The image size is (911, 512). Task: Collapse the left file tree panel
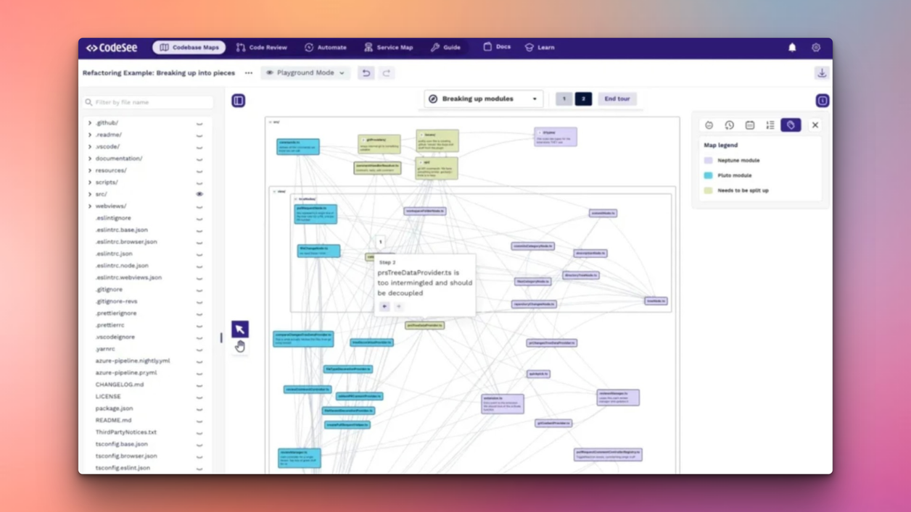pos(239,100)
